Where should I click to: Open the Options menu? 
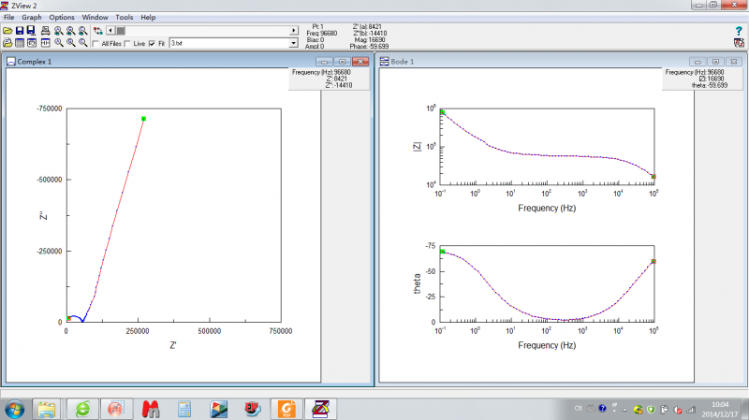(62, 17)
